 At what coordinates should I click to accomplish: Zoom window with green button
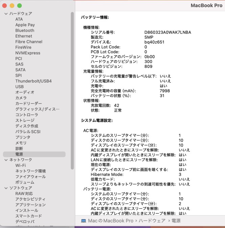[20, 6]
